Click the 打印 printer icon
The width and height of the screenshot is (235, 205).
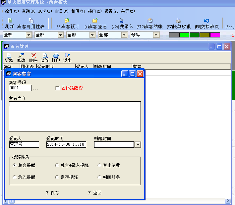click(x=56, y=56)
